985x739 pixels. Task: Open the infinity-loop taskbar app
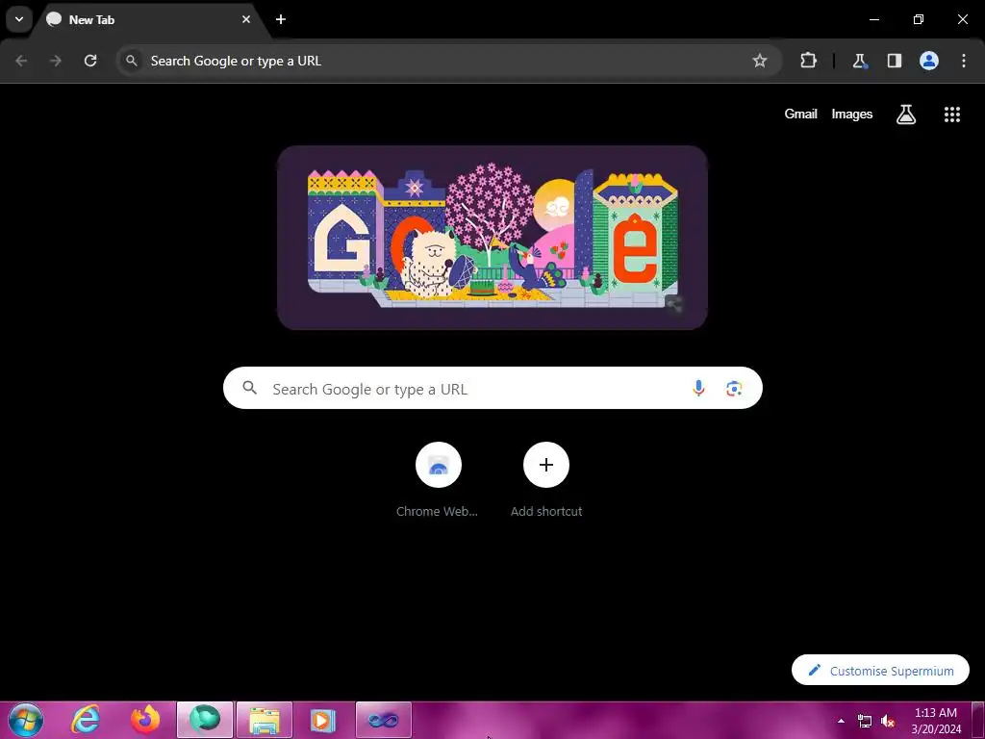pyautogui.click(x=383, y=720)
